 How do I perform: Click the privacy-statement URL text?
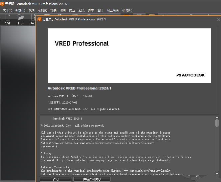point(113,160)
